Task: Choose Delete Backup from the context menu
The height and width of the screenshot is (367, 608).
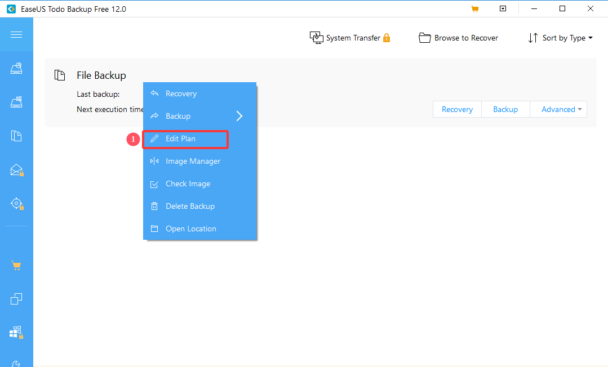Action: 199,206
